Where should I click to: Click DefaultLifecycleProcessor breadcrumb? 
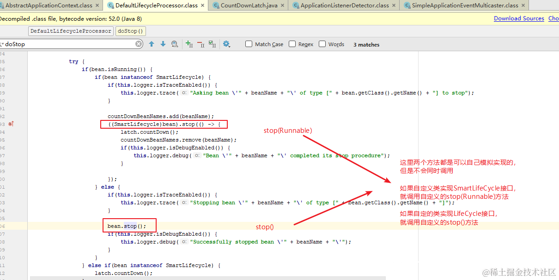pos(71,31)
